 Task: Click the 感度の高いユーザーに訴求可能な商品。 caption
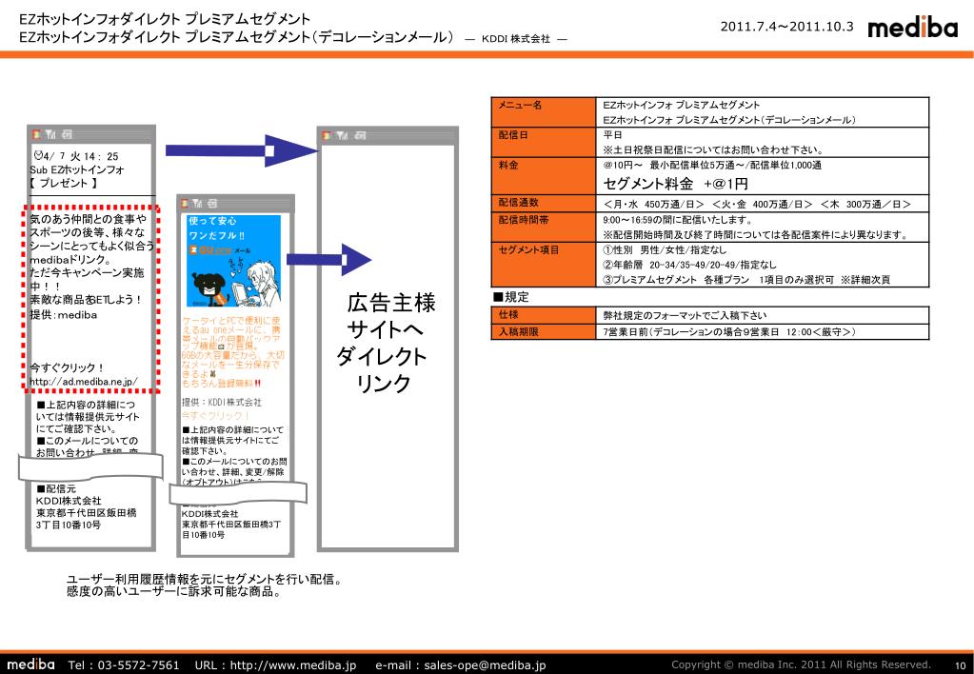click(x=174, y=591)
